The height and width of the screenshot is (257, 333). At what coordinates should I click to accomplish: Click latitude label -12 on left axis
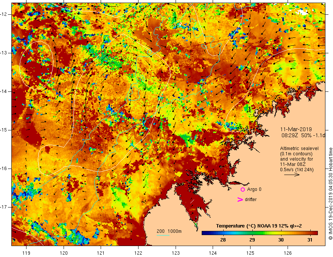tap(4, 14)
